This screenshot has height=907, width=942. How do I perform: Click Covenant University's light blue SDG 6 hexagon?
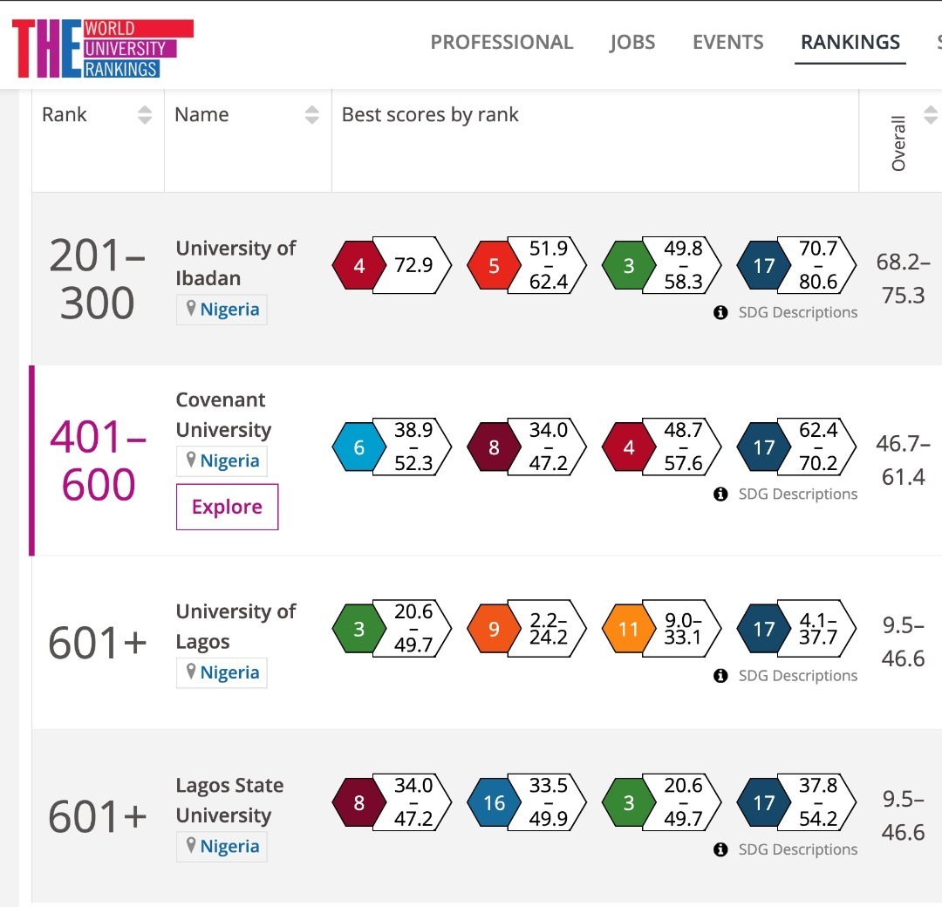pyautogui.click(x=358, y=447)
